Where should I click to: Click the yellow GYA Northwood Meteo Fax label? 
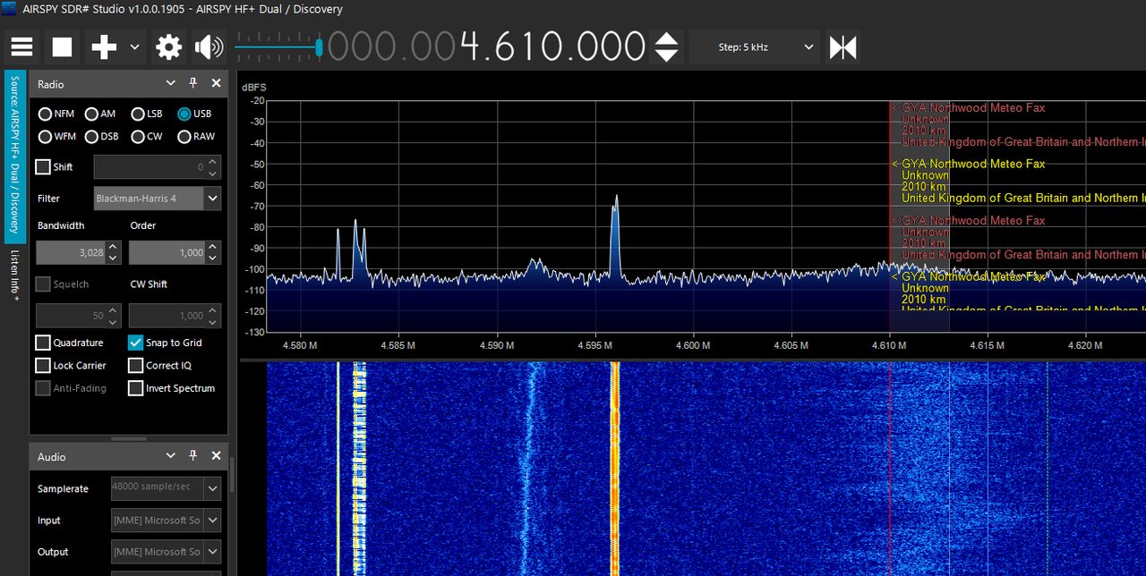click(x=973, y=164)
